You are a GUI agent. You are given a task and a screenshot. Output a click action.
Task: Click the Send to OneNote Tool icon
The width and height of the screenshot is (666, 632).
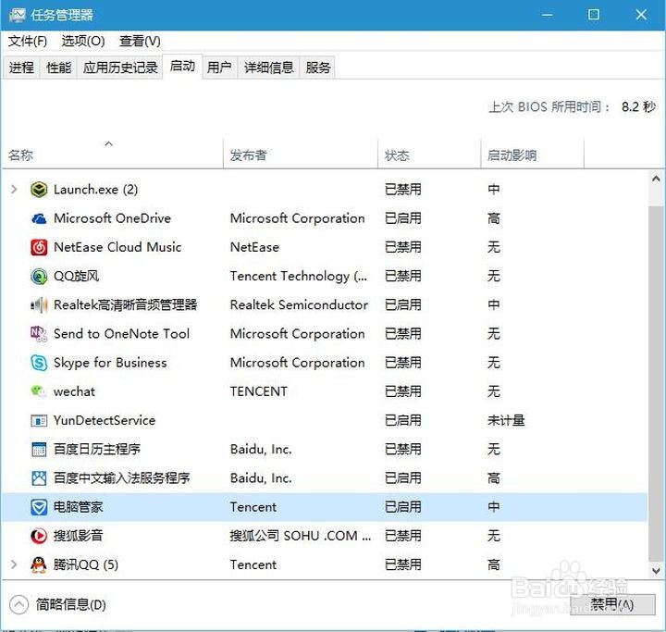point(39,334)
